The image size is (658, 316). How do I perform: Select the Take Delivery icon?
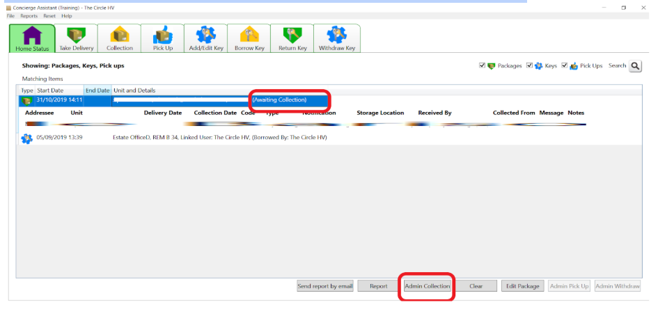click(x=75, y=38)
